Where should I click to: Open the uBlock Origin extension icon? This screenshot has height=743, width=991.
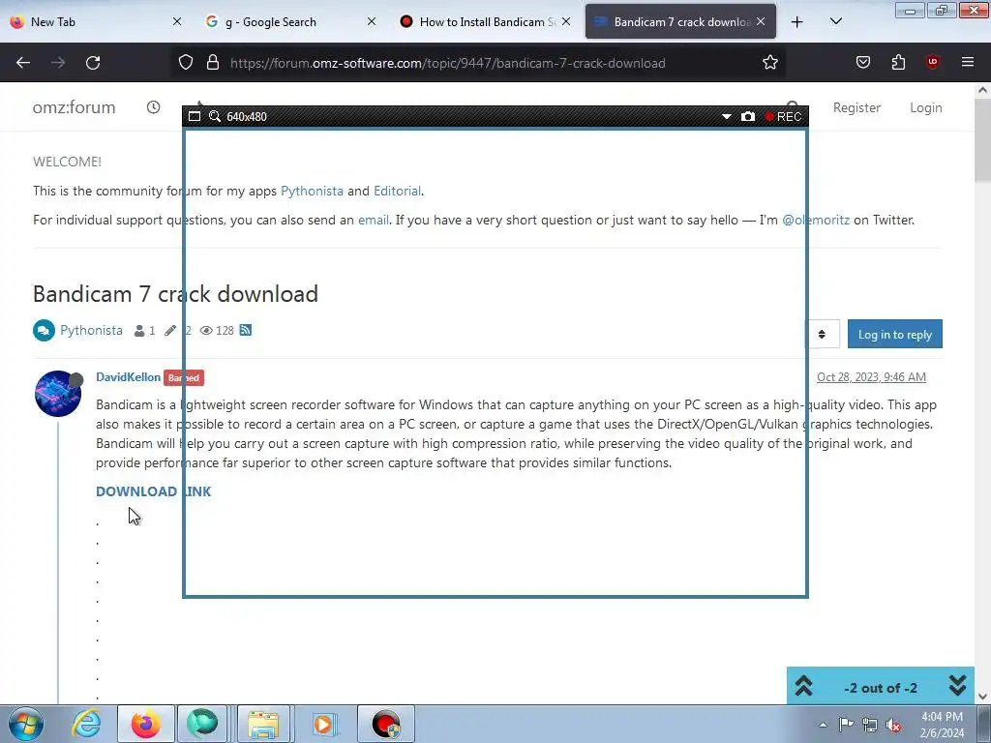pyautogui.click(x=932, y=62)
